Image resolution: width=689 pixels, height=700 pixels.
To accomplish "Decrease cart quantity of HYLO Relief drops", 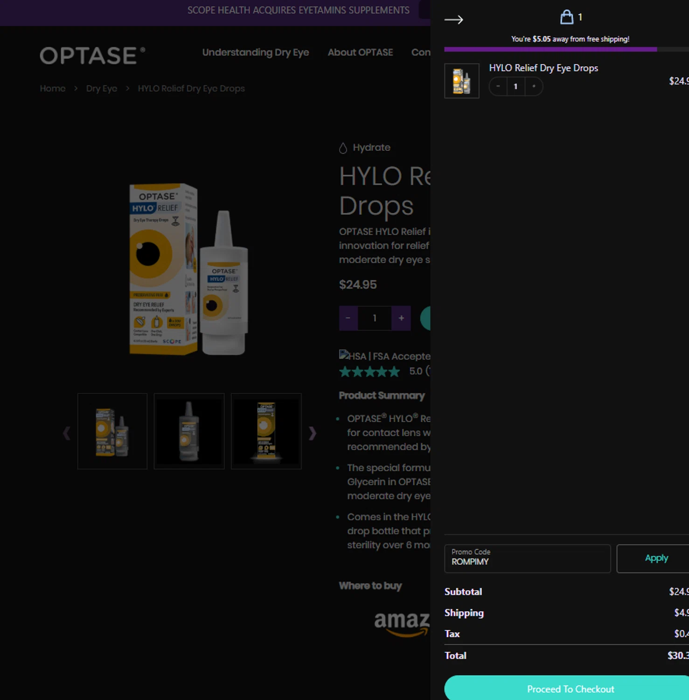I will click(x=498, y=86).
